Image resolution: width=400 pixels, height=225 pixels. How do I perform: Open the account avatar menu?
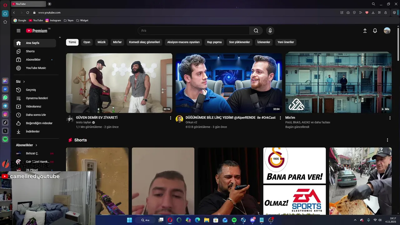tap(387, 31)
